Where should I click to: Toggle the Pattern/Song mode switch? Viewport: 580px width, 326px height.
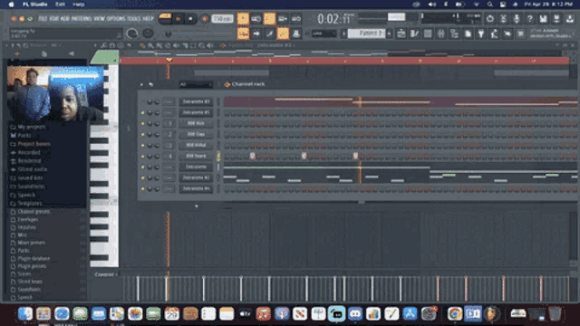pos(165,18)
